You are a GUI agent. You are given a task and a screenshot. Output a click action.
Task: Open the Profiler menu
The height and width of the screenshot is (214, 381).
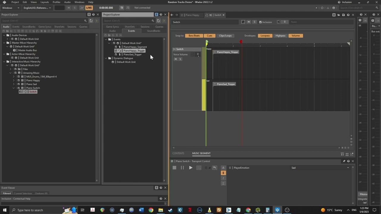click(57, 2)
